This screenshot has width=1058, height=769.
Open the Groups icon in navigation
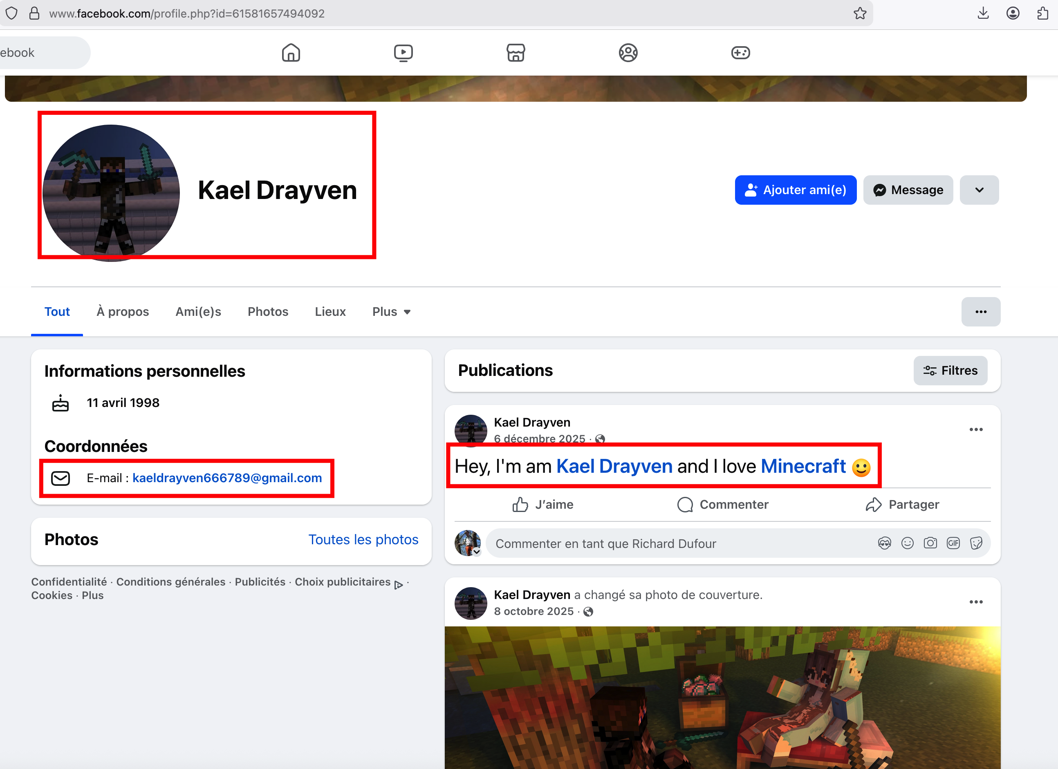[x=628, y=53]
